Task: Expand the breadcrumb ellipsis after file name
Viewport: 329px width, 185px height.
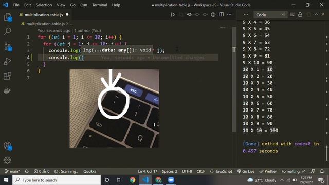Action: [71, 24]
